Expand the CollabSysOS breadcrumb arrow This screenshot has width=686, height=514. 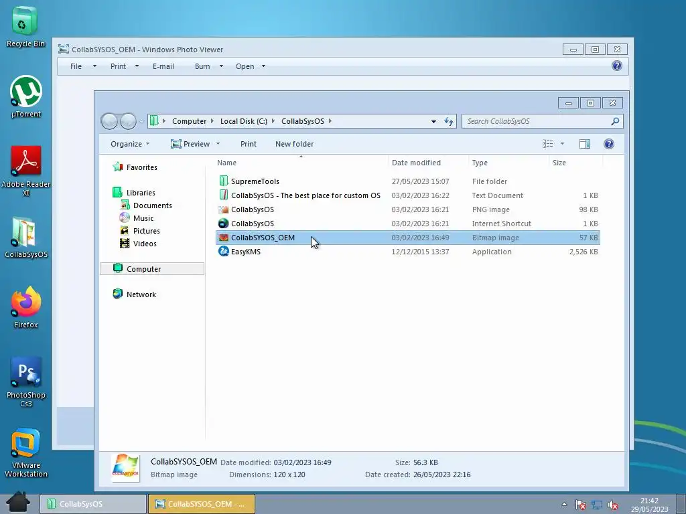330,121
